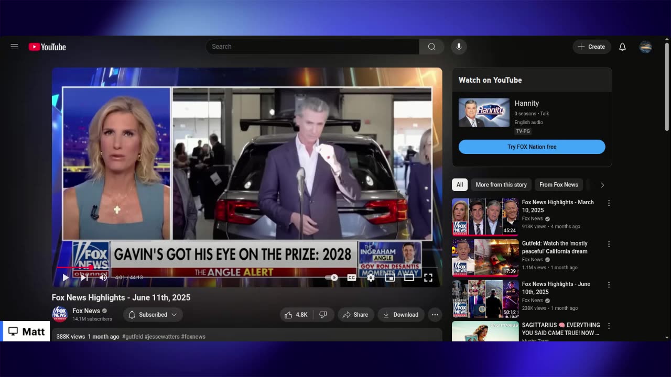671x377 pixels.
Task: Open options for June 10th highlights video
Action: tap(609, 285)
